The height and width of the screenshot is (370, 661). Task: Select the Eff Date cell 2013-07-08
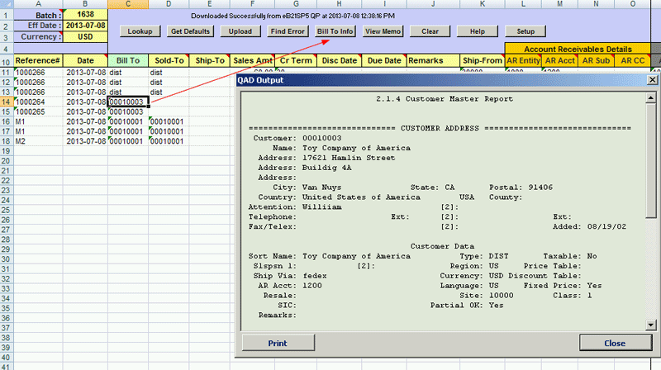85,26
